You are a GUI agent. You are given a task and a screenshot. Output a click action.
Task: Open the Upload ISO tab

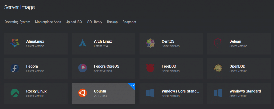(x=74, y=22)
